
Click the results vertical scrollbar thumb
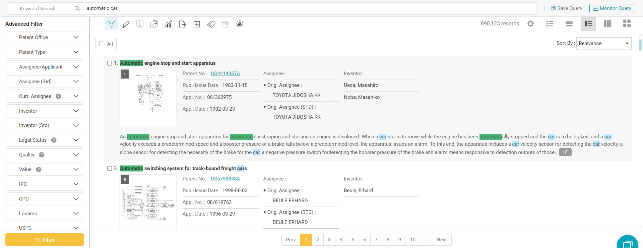(640, 45)
